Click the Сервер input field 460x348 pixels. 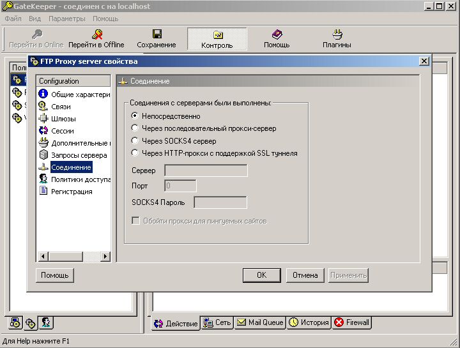[x=206, y=170]
